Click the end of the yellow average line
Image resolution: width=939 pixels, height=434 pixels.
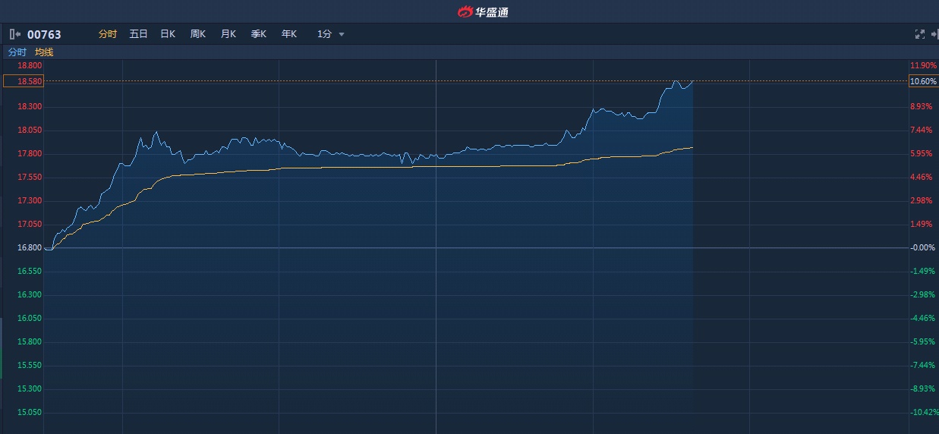[692, 147]
